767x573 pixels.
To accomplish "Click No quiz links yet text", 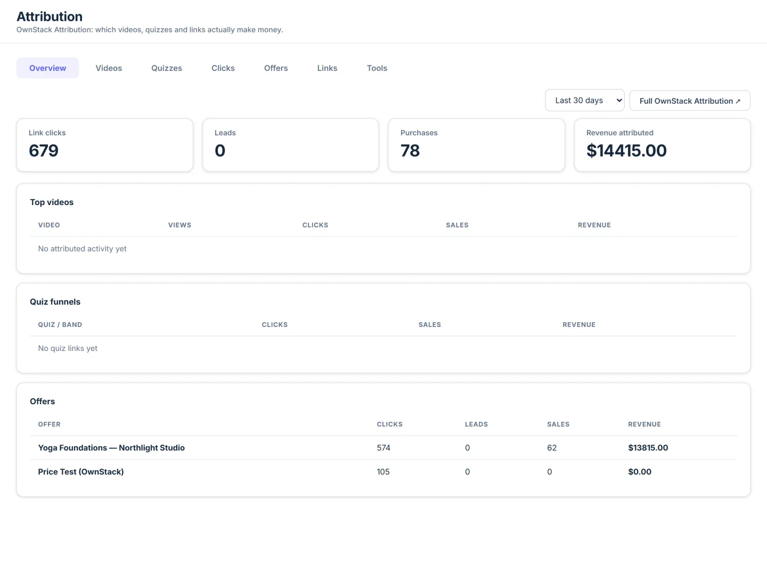I will [68, 348].
